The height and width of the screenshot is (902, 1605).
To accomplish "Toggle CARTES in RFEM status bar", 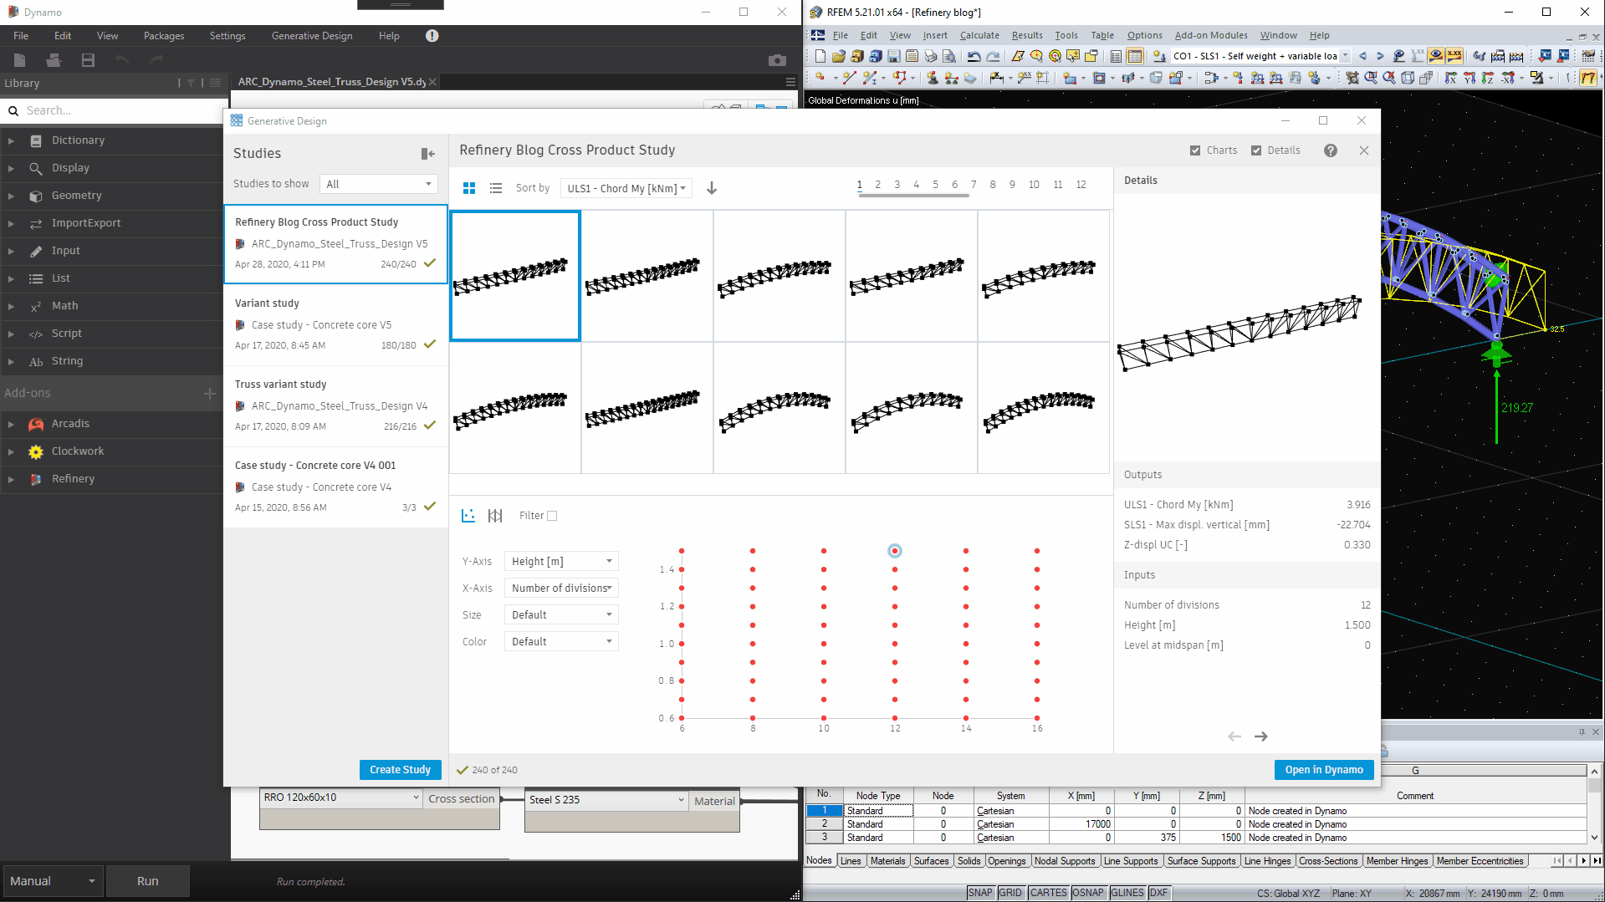I will (1049, 893).
